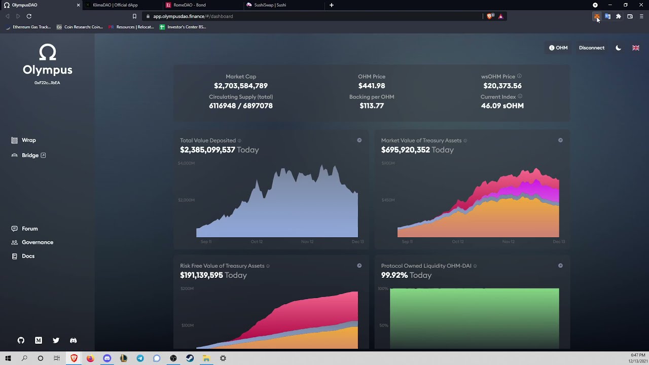The width and height of the screenshot is (649, 365).
Task: Click the Disconnect wallet button
Action: click(x=592, y=48)
